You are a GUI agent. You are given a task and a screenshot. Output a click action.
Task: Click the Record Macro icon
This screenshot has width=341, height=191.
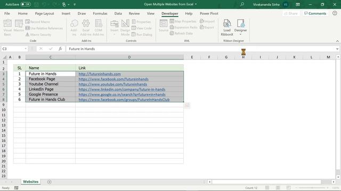(x=38, y=22)
